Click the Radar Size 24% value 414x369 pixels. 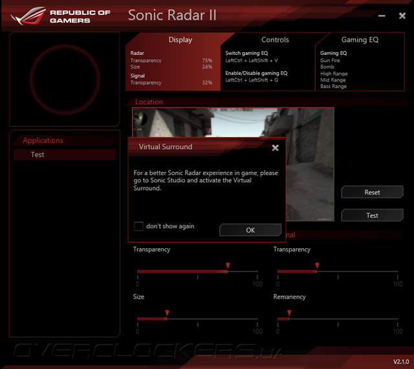207,67
